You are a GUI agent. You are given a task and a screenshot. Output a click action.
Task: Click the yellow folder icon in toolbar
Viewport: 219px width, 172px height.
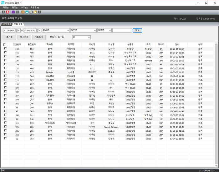[x=35, y=12]
